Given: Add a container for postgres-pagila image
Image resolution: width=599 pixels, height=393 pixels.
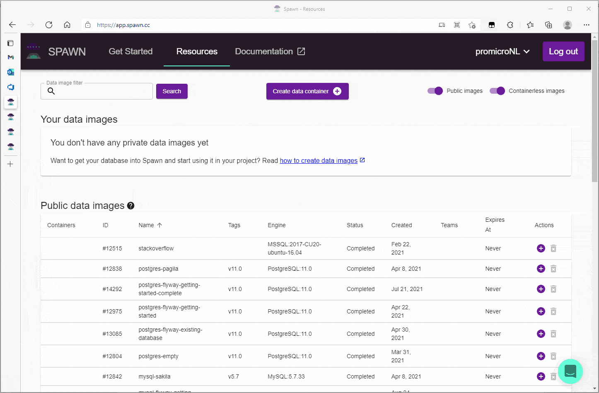Looking at the screenshot, I should click(541, 269).
